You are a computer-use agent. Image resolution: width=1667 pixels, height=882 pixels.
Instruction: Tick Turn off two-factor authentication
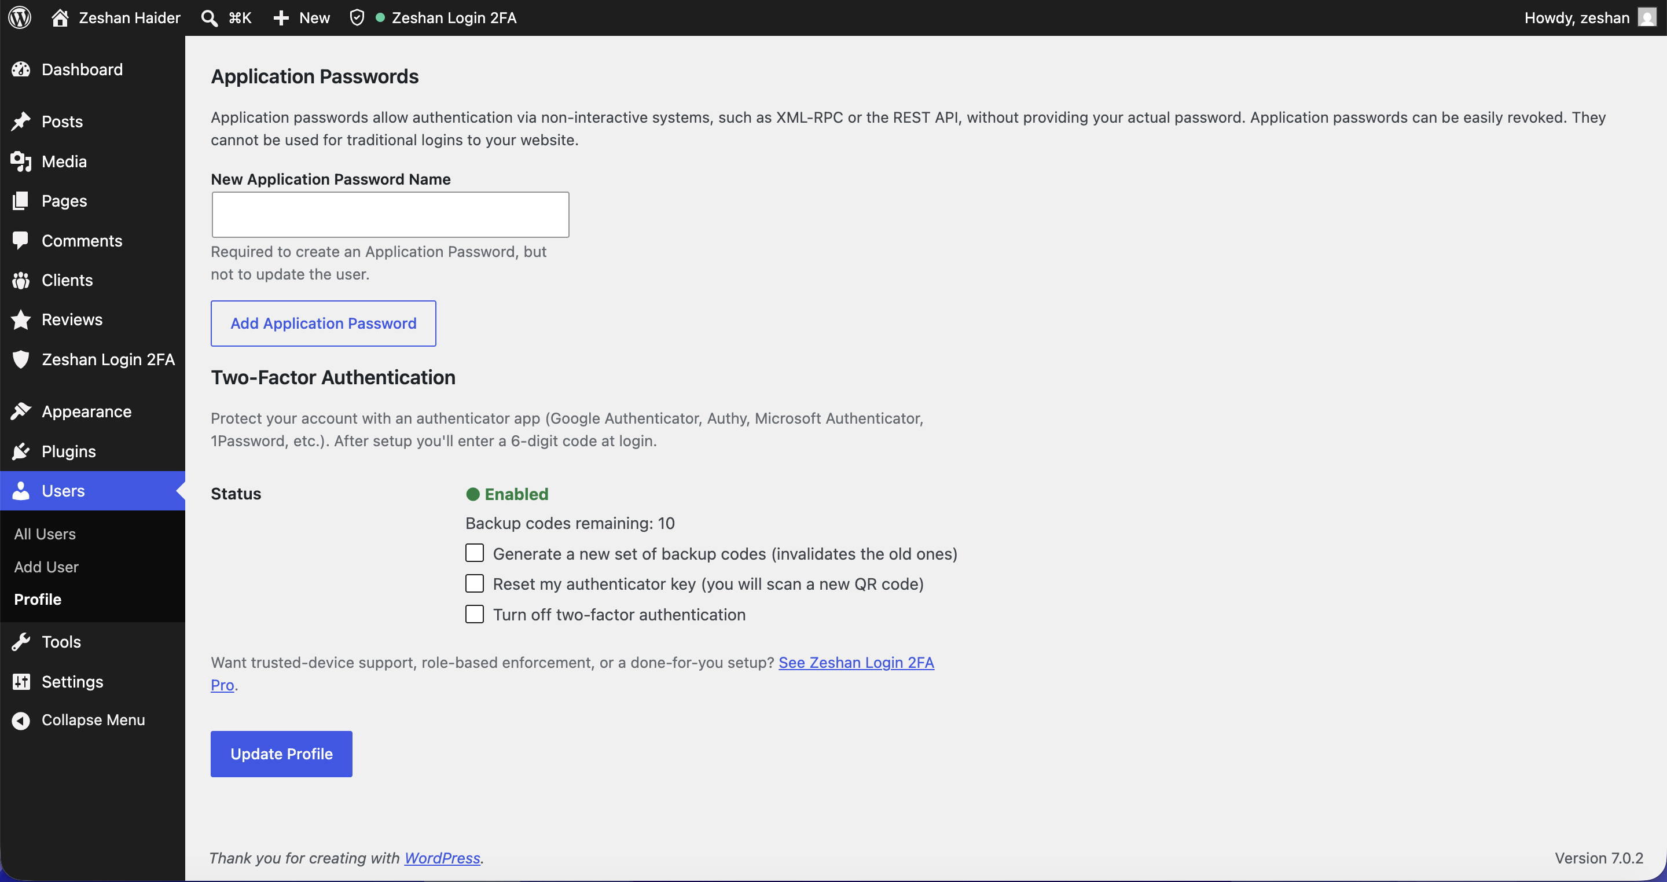[475, 614]
